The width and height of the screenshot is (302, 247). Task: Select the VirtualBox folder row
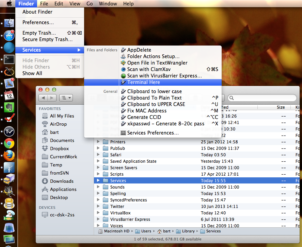197,213
